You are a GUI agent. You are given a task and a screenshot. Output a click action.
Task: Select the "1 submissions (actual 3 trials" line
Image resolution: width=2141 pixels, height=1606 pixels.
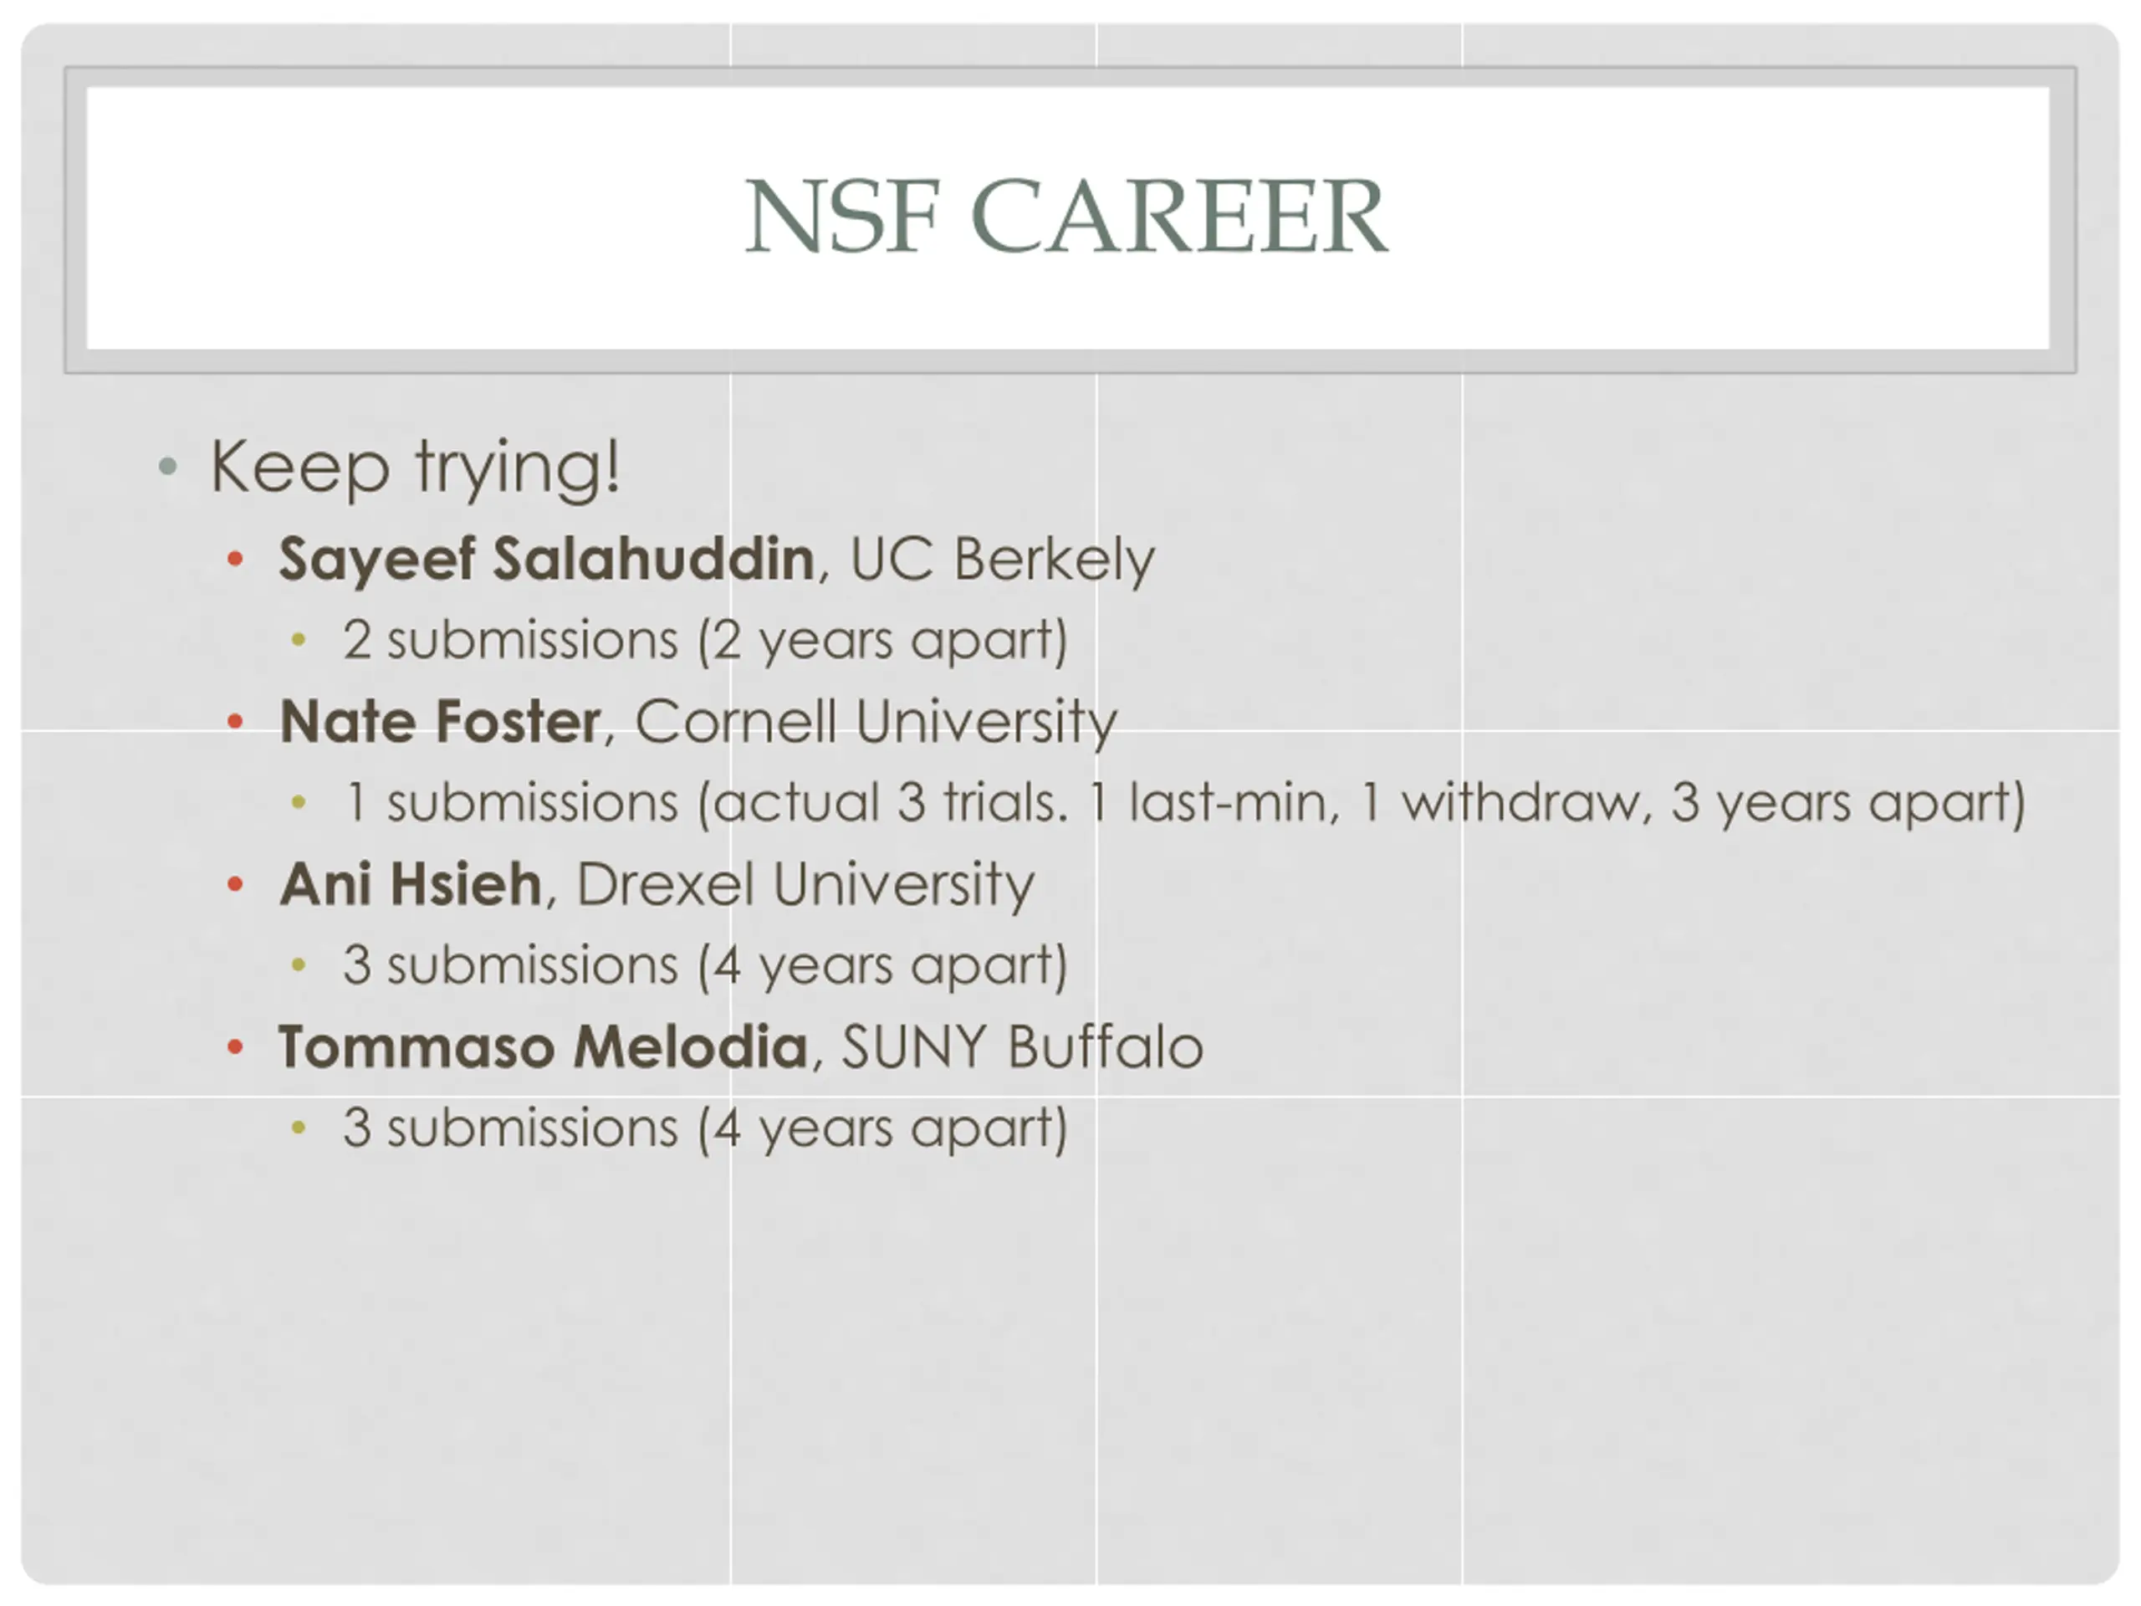pos(1183,802)
